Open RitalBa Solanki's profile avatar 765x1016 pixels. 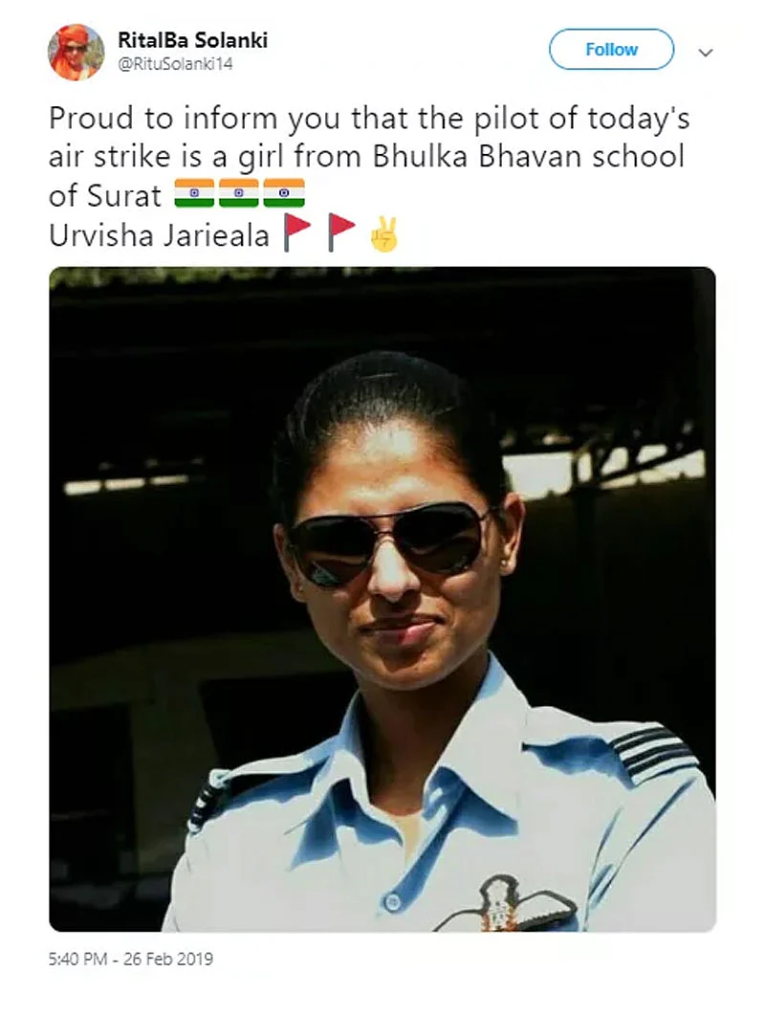tap(76, 52)
